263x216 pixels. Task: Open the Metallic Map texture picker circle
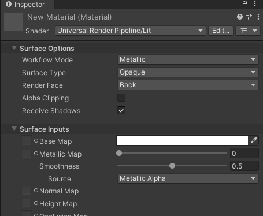[36, 154]
